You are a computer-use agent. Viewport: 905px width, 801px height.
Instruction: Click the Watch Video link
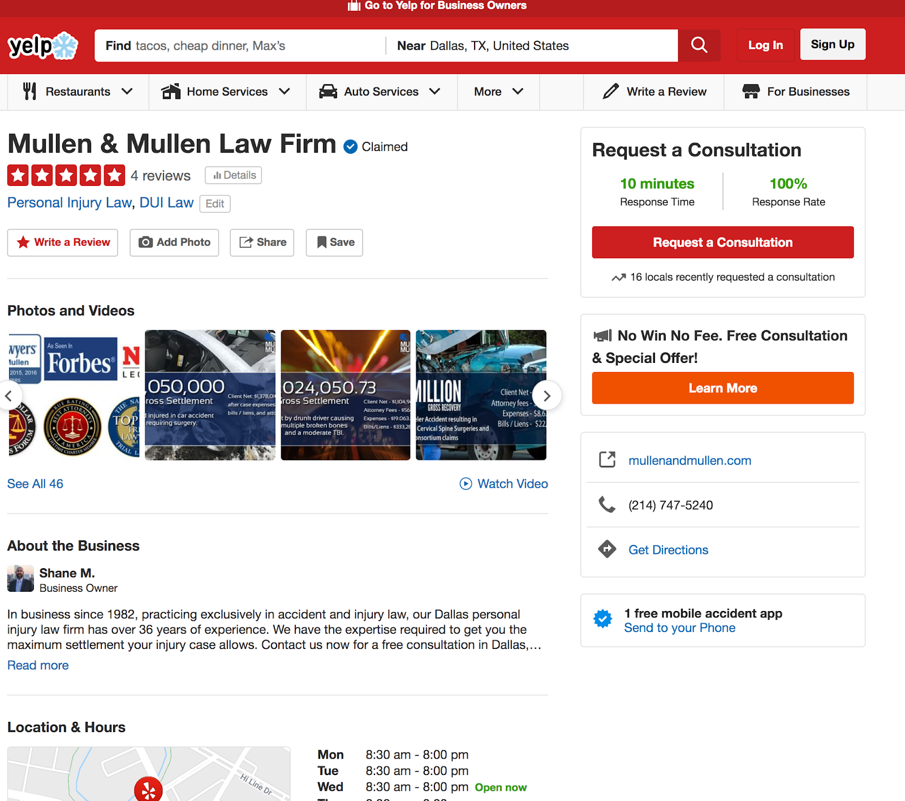pos(512,484)
